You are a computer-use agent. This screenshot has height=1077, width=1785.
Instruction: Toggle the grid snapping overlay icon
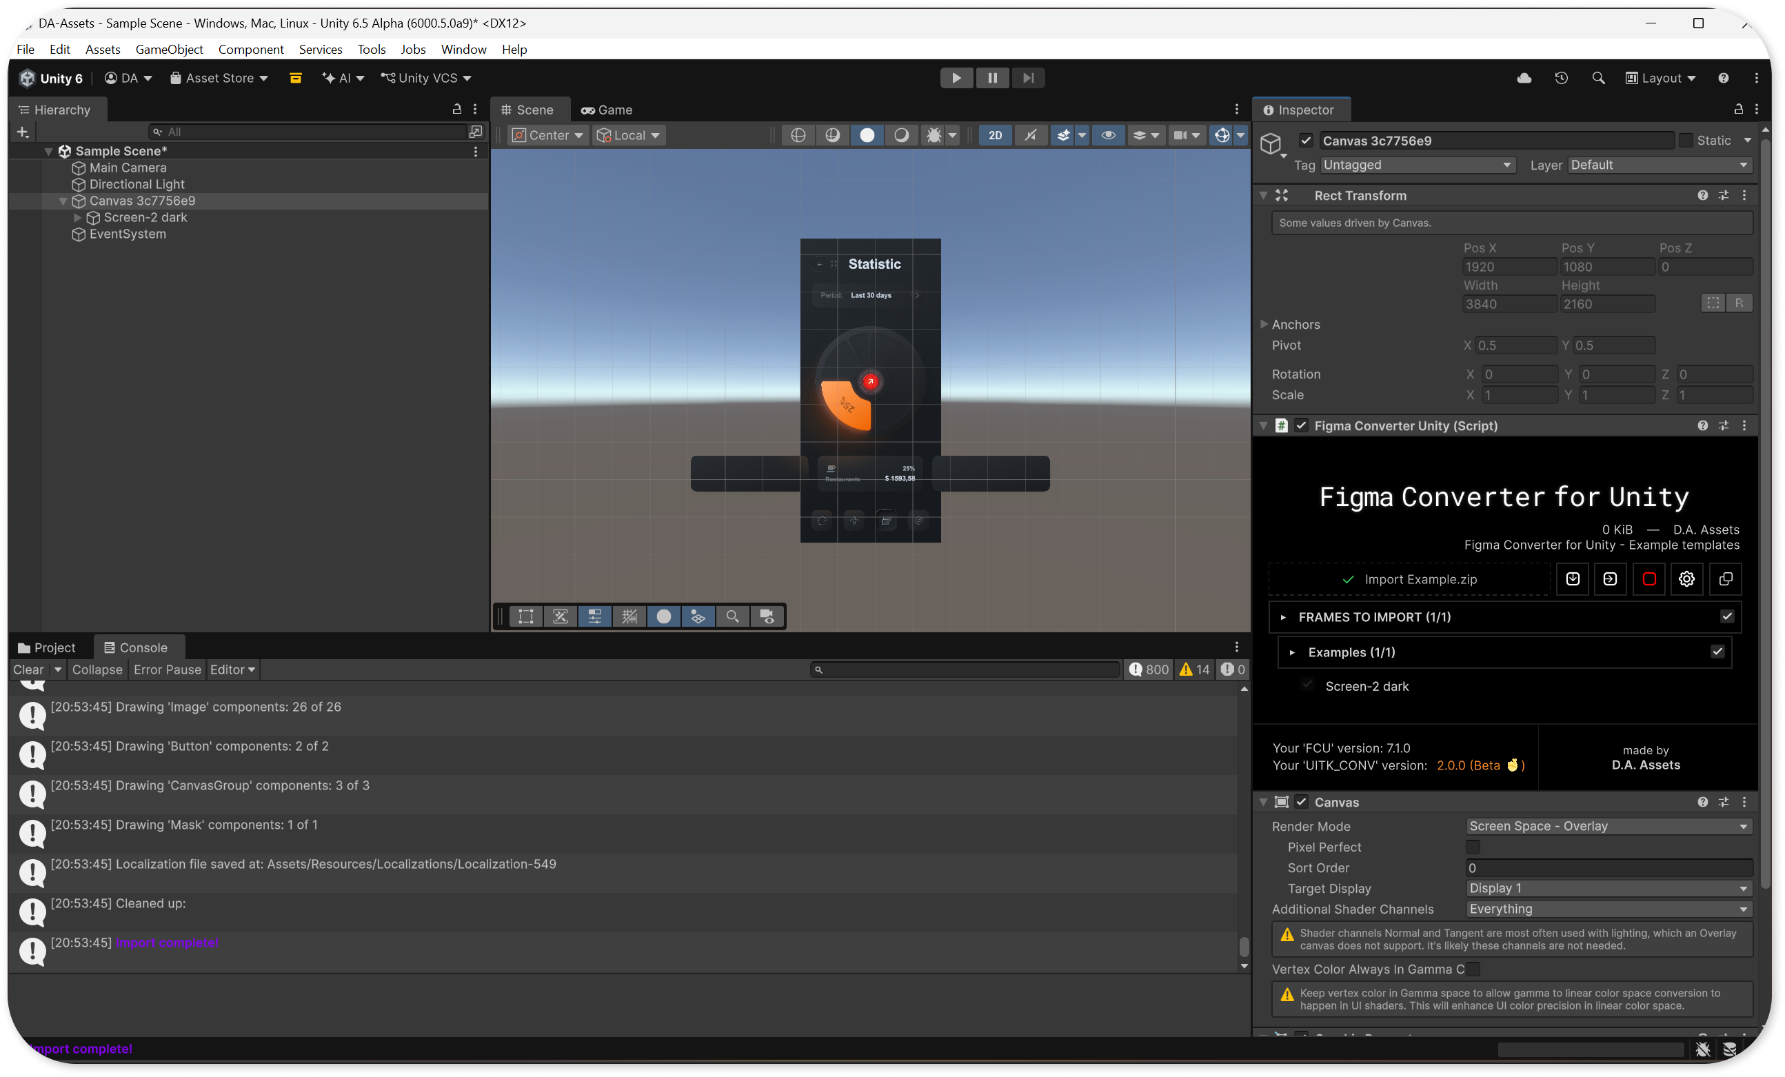pos(629,616)
